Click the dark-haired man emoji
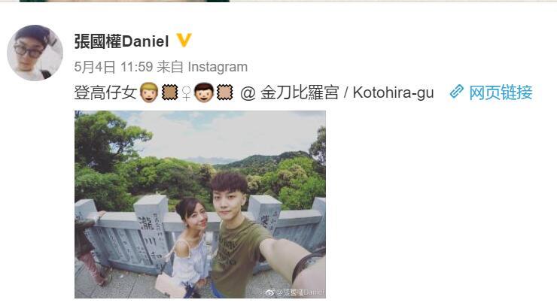The height and width of the screenshot is (306, 557). pos(204,92)
